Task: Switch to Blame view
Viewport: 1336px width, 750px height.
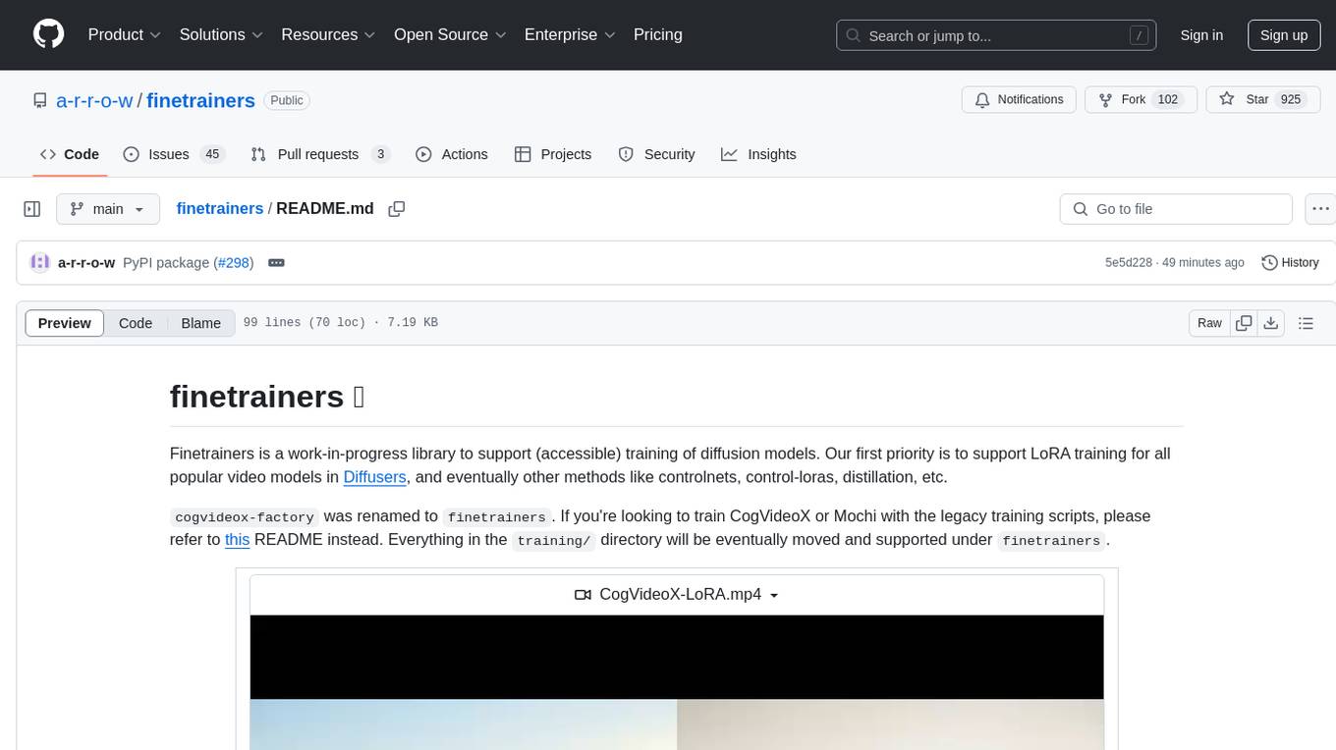Action: pos(200,323)
